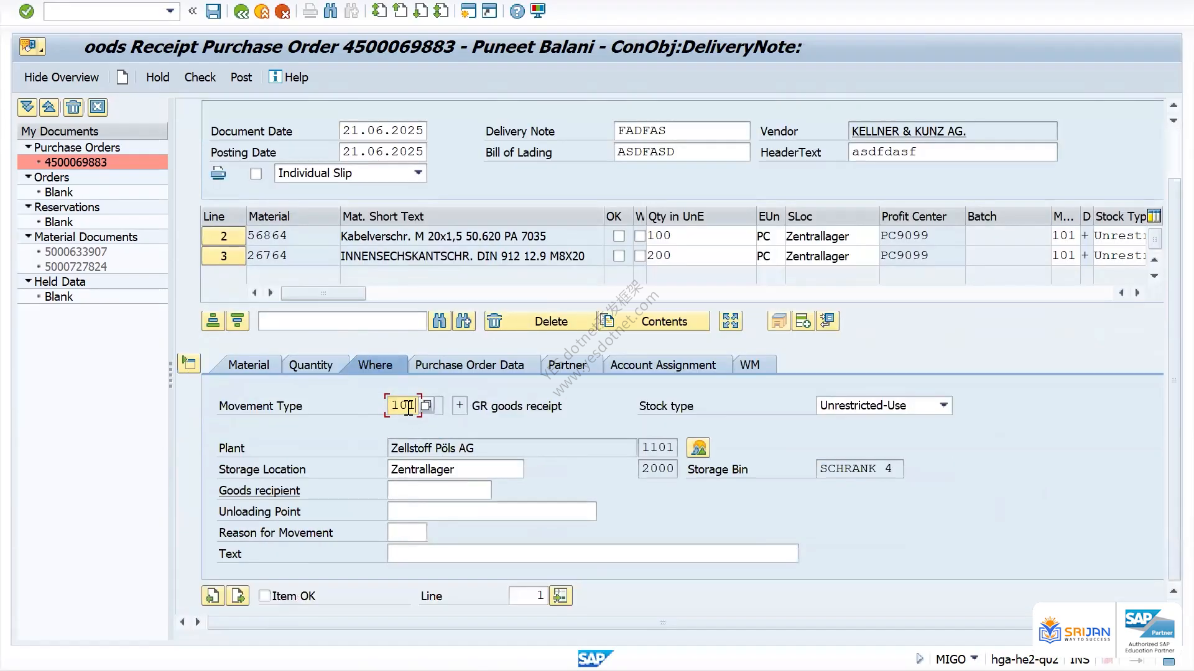Click the table settings icon at grid corner
Viewport: 1194px width, 671px height.
(x=1154, y=216)
